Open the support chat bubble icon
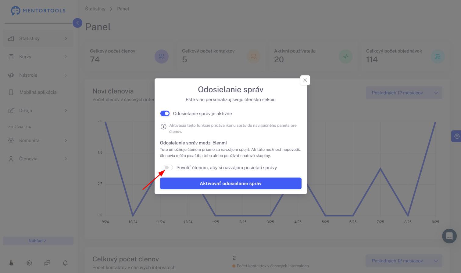 (x=449, y=236)
